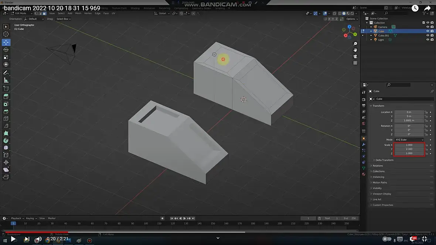The image size is (436, 245).
Task: Click the viewport zoom magnifier icon
Action: (x=355, y=44)
